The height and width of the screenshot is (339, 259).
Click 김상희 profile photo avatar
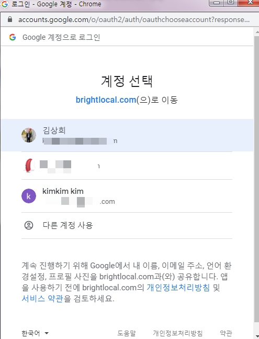(29, 135)
